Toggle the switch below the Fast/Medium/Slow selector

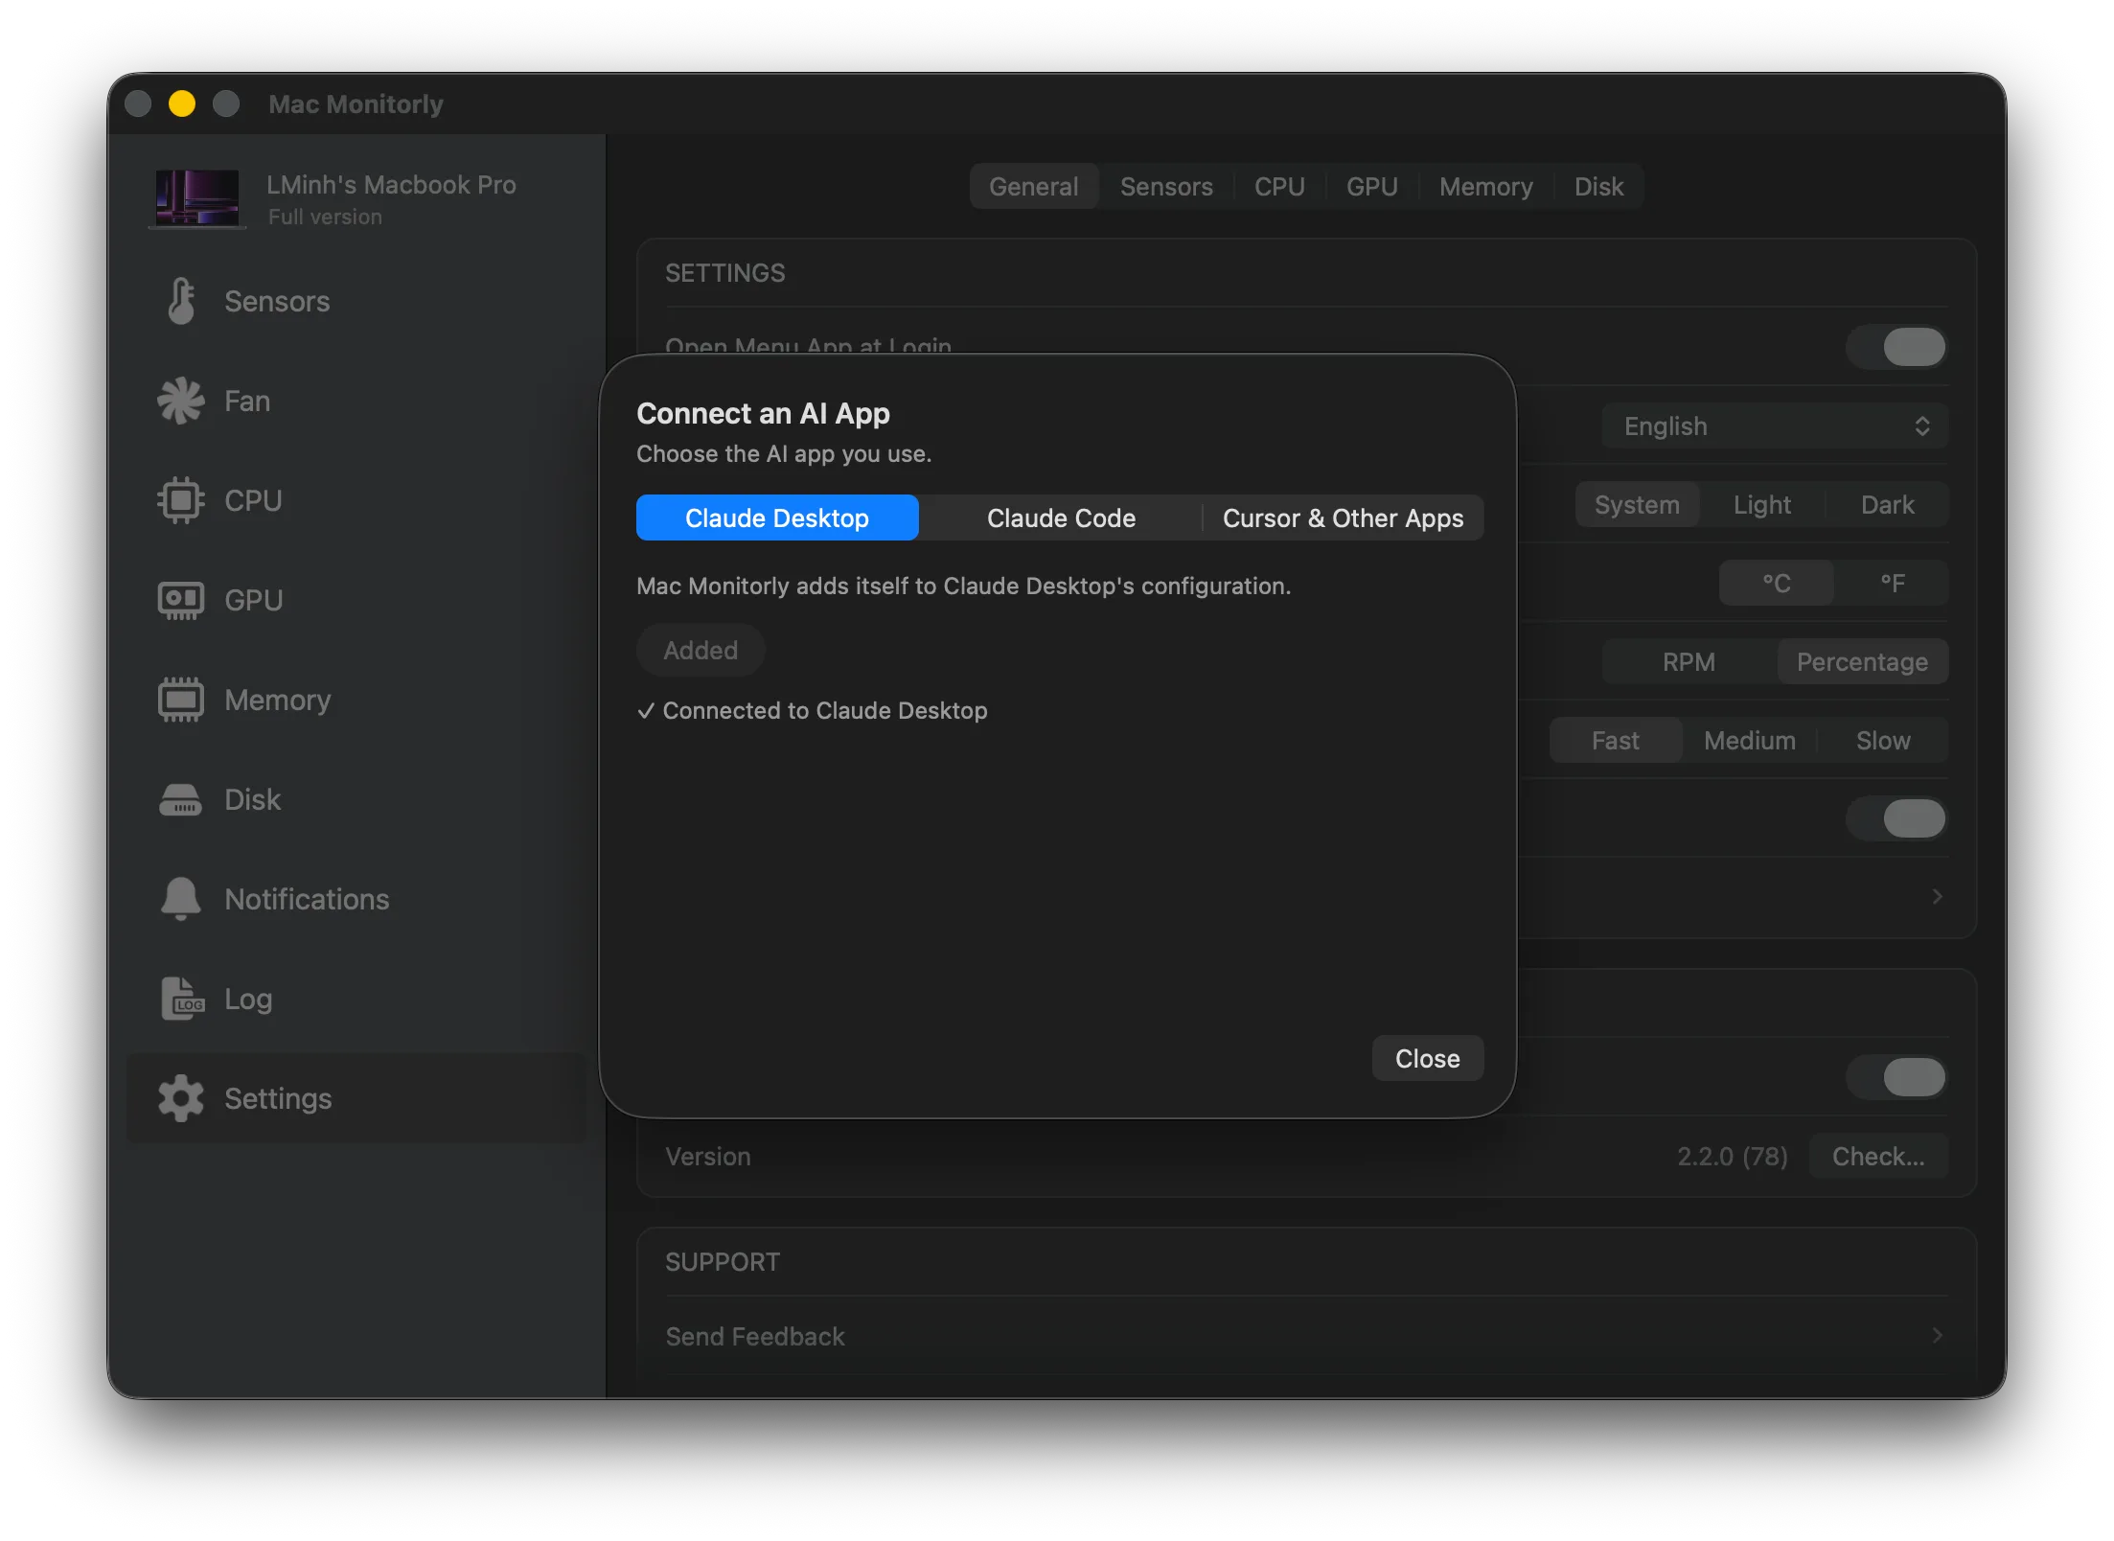pyautogui.click(x=1897, y=818)
